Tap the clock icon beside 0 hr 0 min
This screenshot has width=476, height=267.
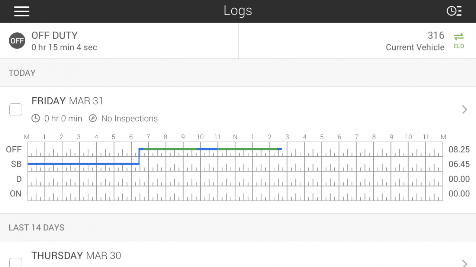click(36, 118)
